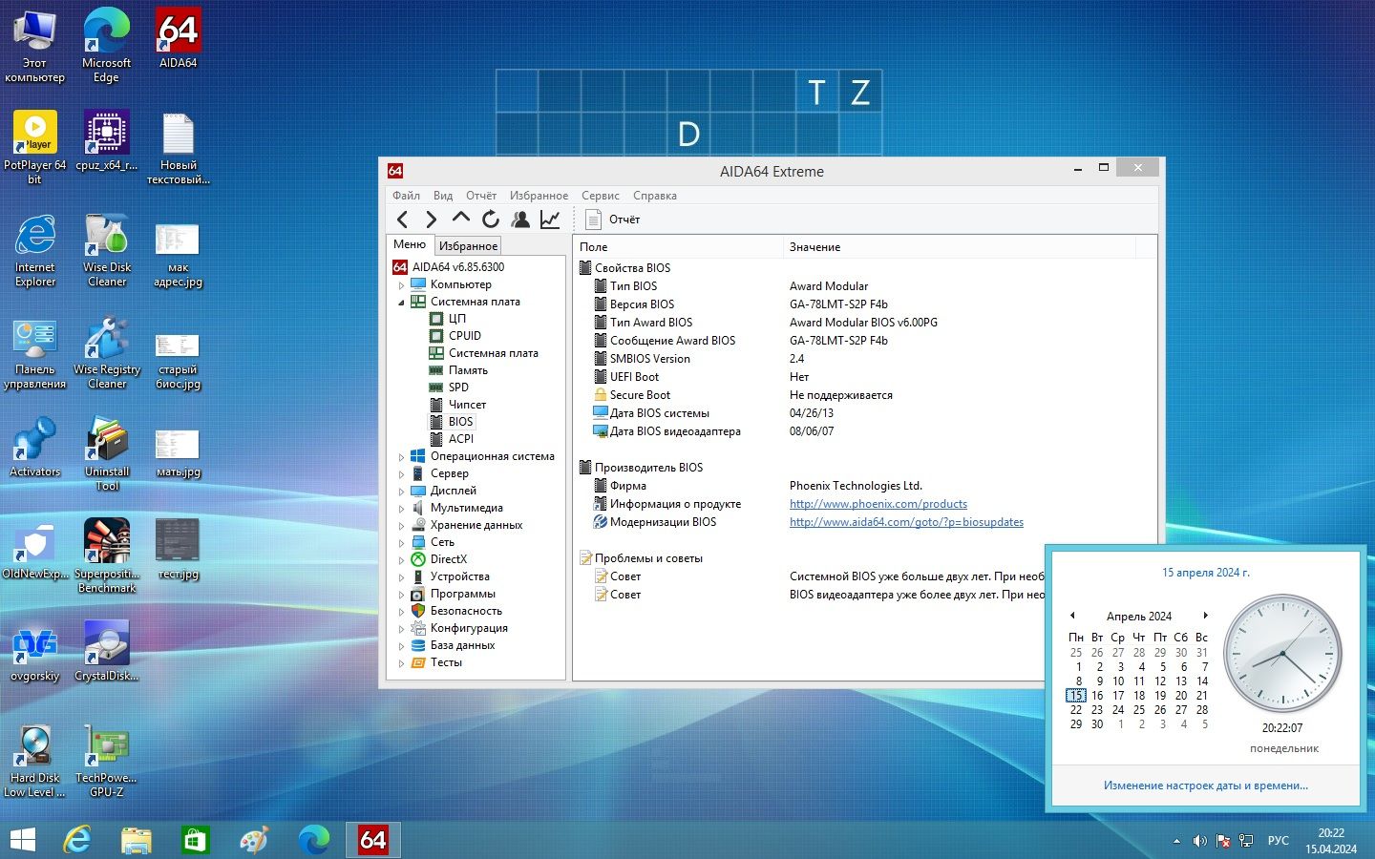Select April 20 in the calendar
Image resolution: width=1375 pixels, height=859 pixels.
[x=1181, y=696]
